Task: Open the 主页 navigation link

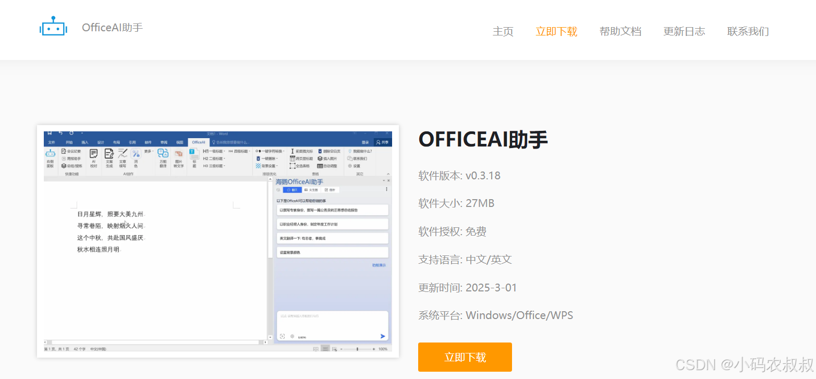Action: tap(503, 31)
